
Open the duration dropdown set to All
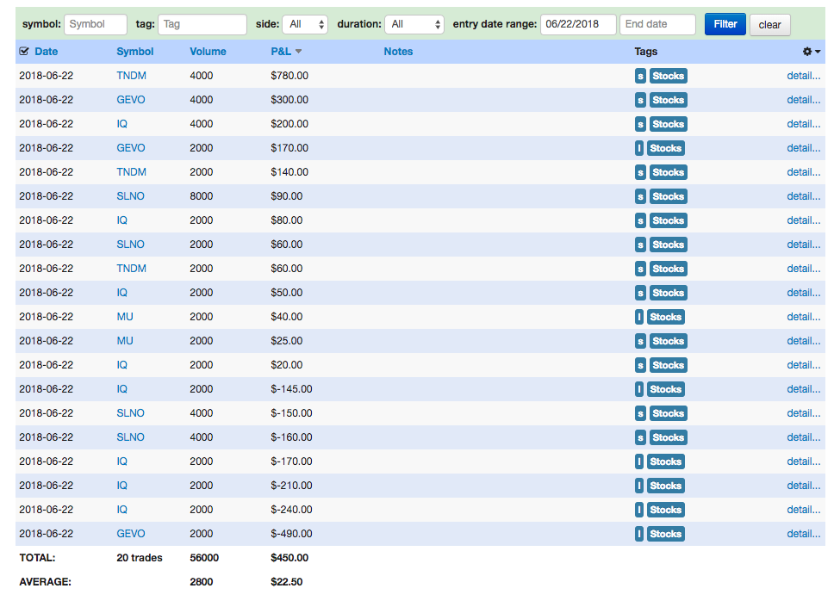[414, 24]
